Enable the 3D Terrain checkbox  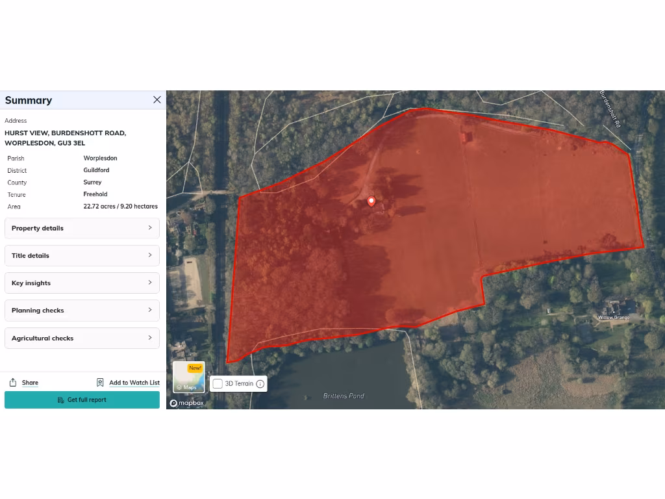(218, 384)
